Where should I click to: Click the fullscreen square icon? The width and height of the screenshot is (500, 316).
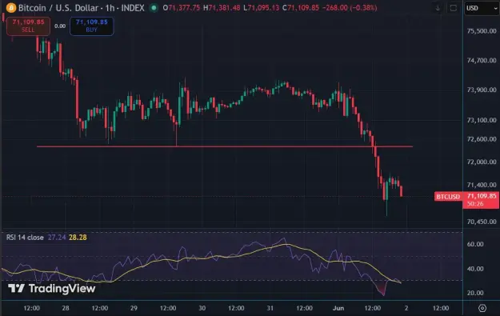(x=453, y=8)
